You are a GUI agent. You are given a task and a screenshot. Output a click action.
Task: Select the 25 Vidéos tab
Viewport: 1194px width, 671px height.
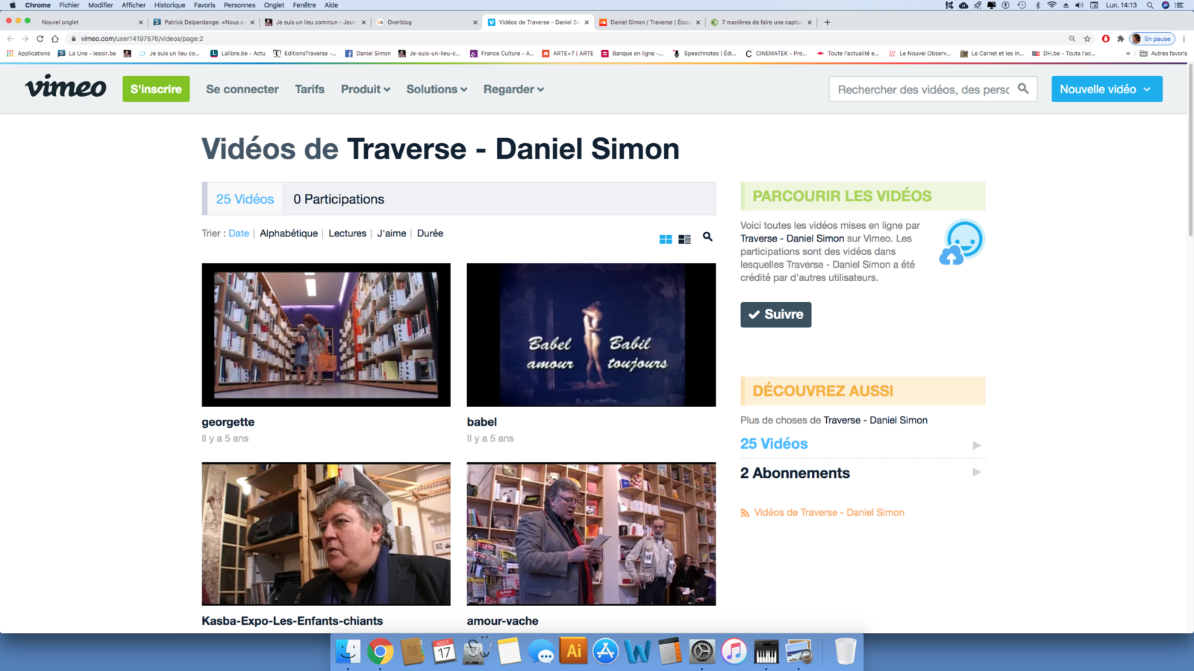point(245,199)
